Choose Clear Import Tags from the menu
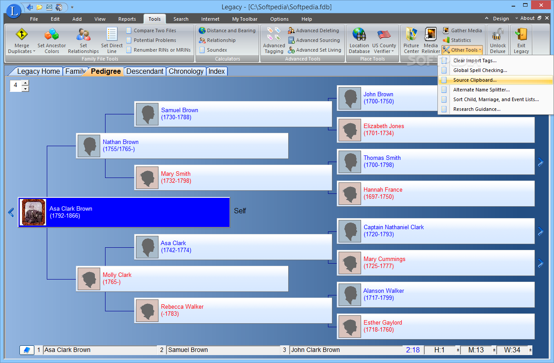 495,60
